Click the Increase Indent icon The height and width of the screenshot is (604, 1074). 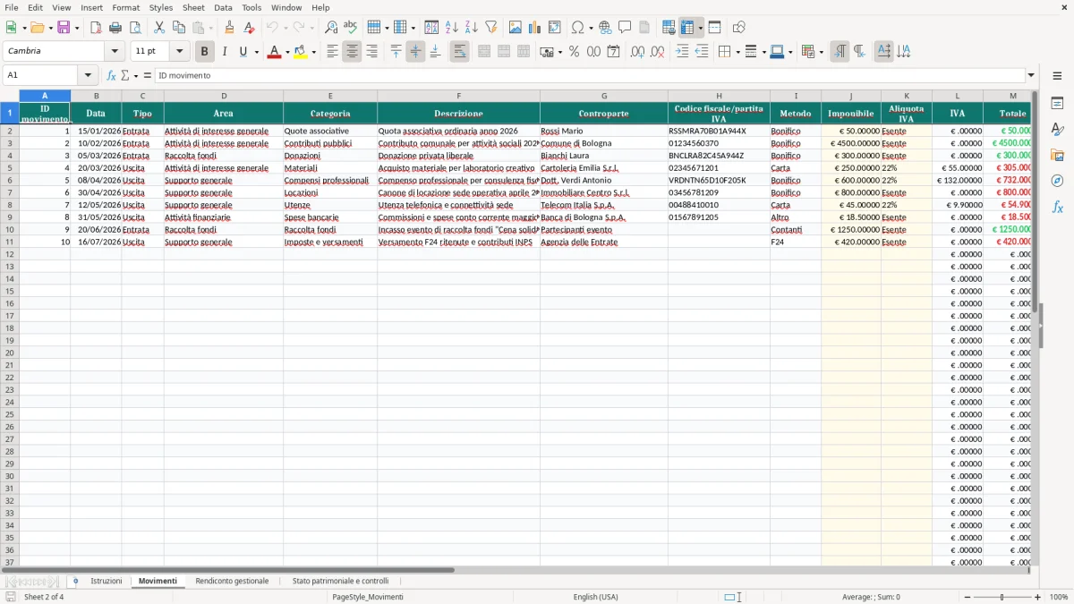(682, 52)
